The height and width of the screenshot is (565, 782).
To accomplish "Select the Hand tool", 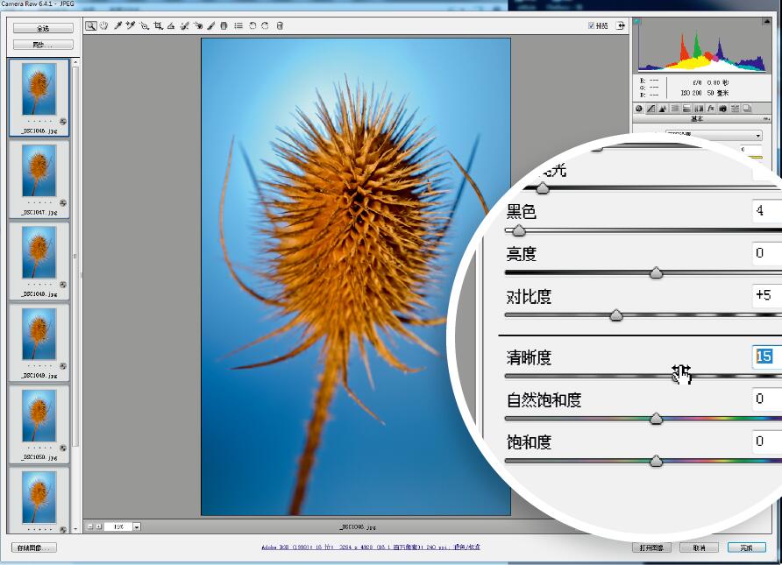I will (x=103, y=25).
